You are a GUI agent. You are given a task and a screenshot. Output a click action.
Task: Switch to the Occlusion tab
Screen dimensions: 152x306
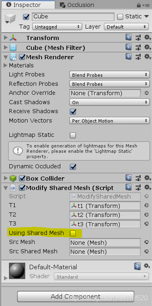77,5
